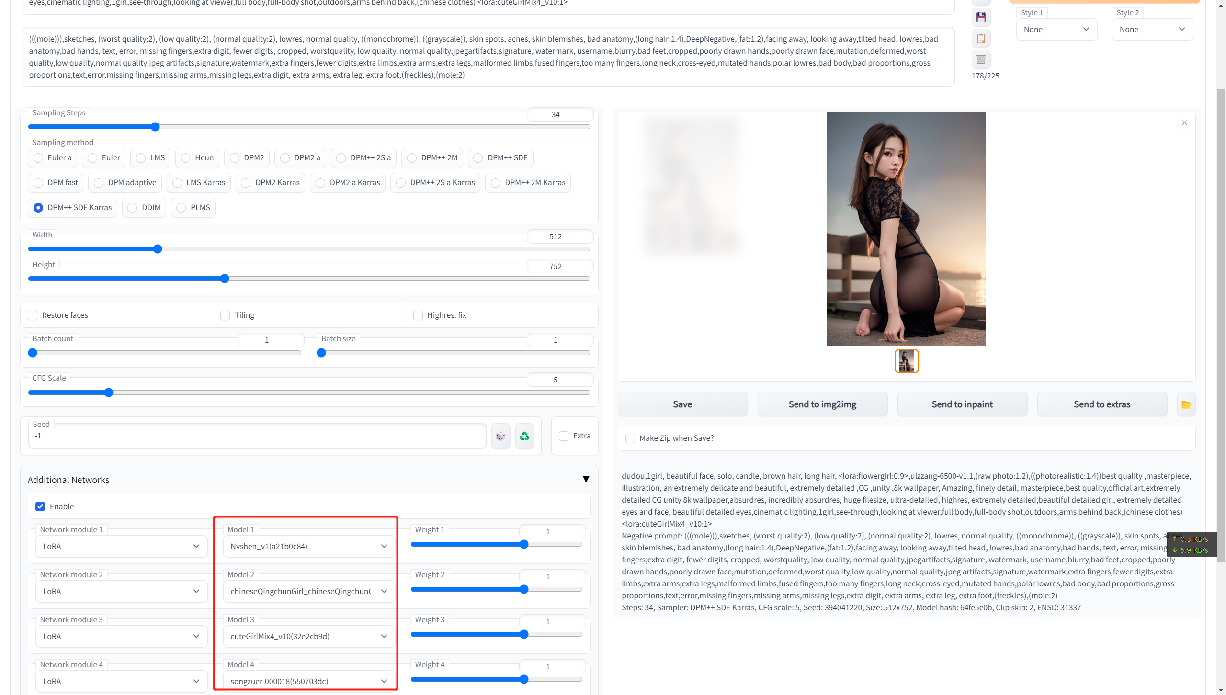Collapse Additional Networks with black triangle

(586, 480)
